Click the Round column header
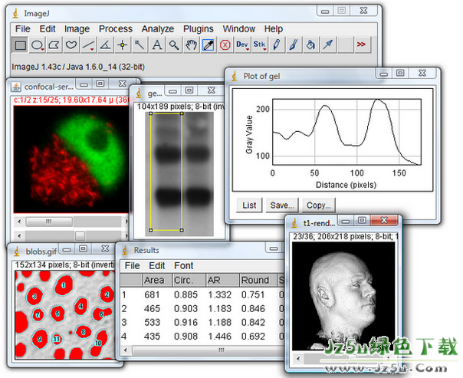 tap(258, 280)
